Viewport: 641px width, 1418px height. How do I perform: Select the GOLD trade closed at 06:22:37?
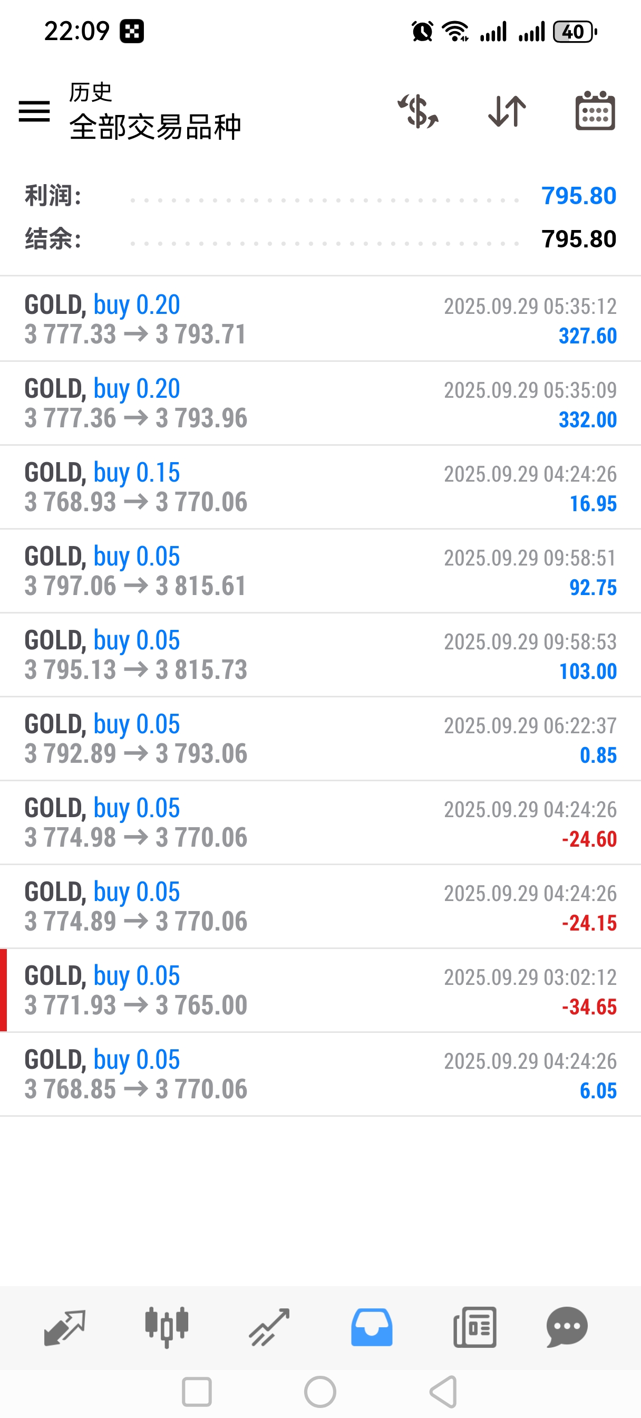click(x=320, y=739)
